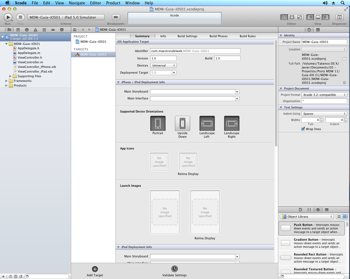Collapse the Text Settings section
350x279 pixels.
(281, 107)
